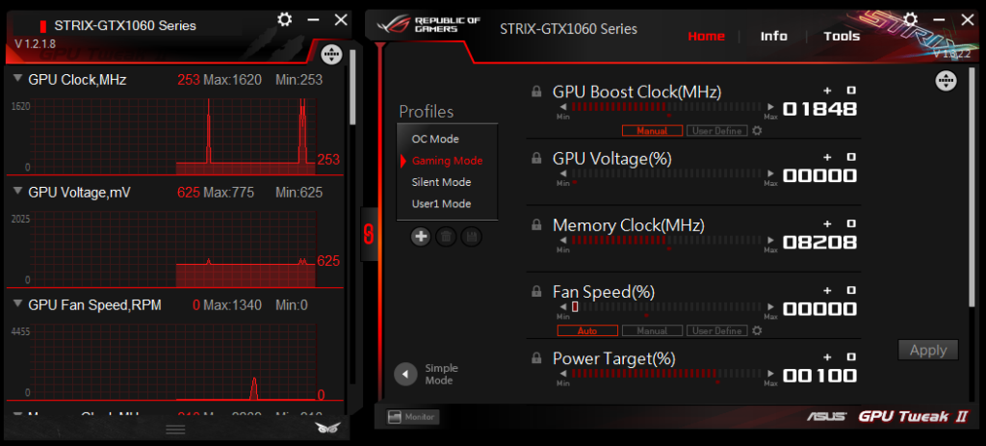Select OC Mode profile
The height and width of the screenshot is (446, 986).
pyautogui.click(x=435, y=139)
